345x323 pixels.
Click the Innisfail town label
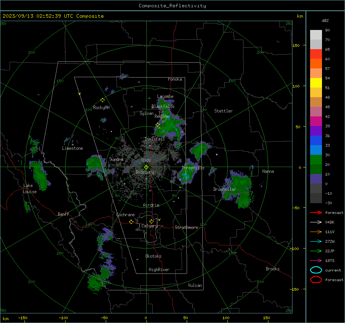click(154, 139)
